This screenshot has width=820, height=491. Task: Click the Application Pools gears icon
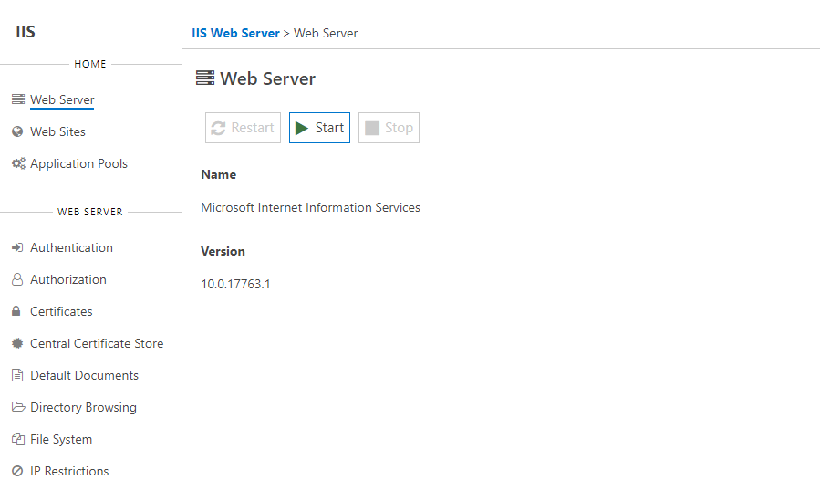coord(18,163)
